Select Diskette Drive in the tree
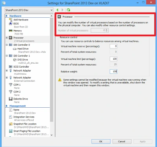Image resolution: width=157 pixels, height=147 pixels. coord(20,99)
